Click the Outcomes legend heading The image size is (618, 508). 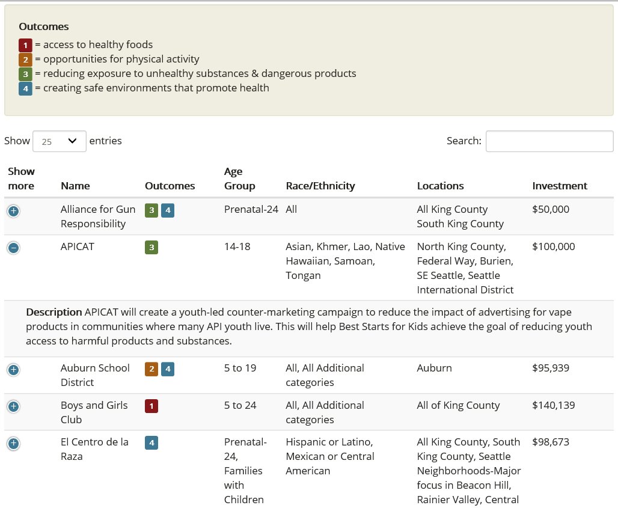pos(44,26)
